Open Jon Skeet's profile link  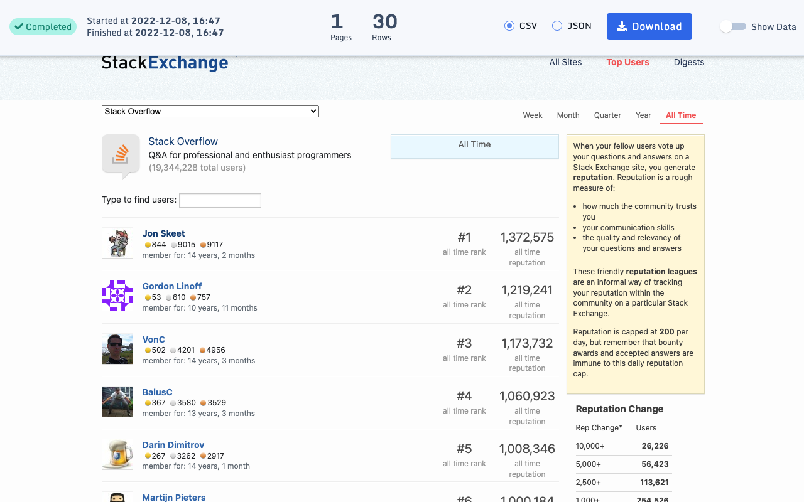[163, 233]
